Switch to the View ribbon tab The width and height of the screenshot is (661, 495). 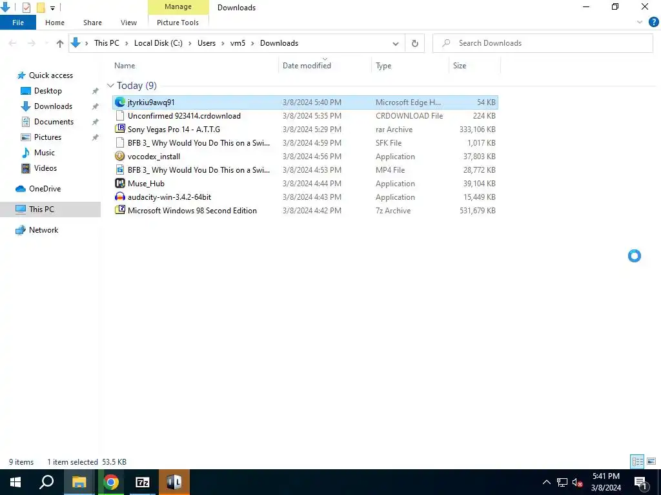[128, 23]
